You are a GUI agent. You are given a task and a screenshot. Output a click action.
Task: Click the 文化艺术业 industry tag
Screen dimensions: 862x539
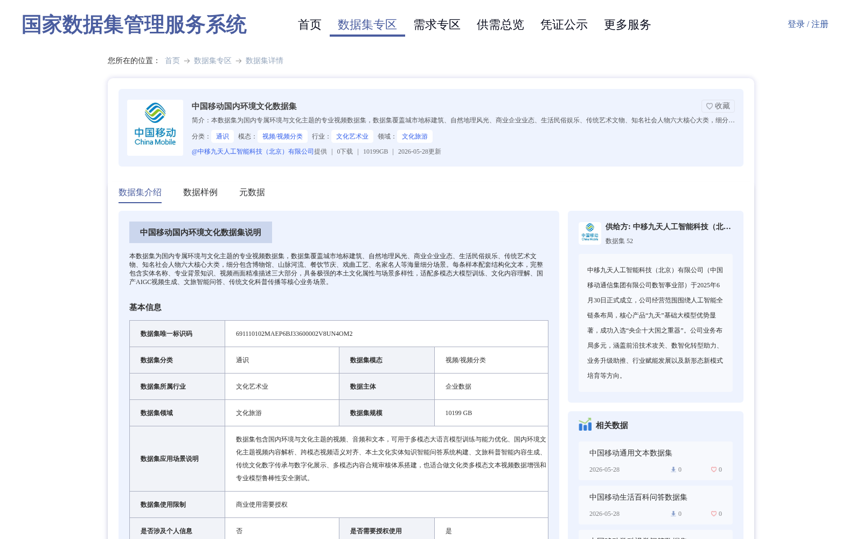click(x=352, y=136)
